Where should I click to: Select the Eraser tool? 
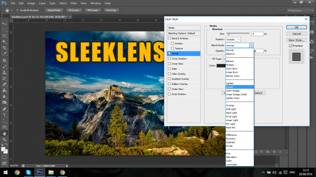pyautogui.click(x=4, y=85)
